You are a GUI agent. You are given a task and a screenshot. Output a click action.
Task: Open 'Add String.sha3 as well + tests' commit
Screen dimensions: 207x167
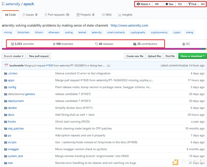75,115
